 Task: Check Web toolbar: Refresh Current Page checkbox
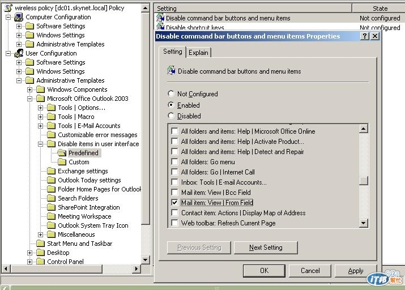(175, 223)
